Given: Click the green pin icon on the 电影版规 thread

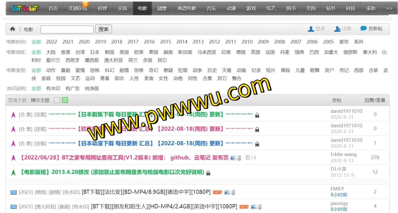Looking at the screenshot, I should click(13, 172).
